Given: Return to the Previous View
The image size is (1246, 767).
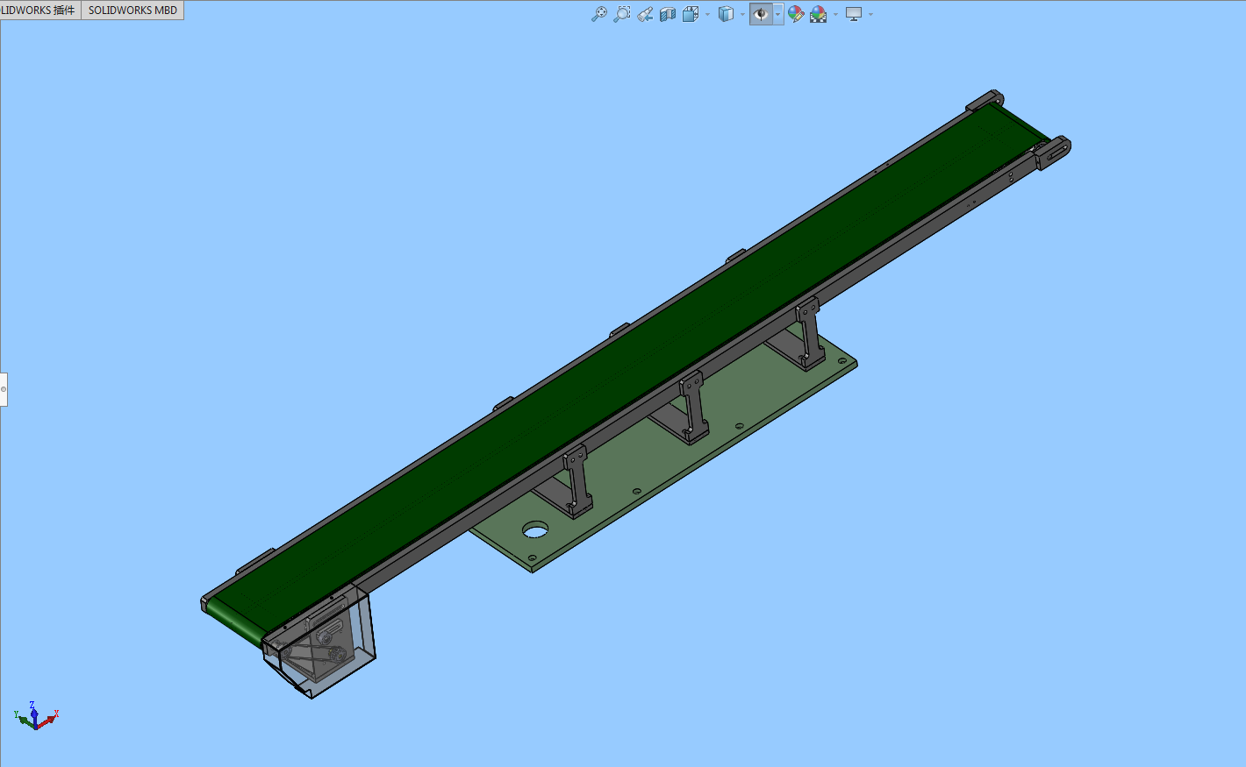Looking at the screenshot, I should click(645, 14).
